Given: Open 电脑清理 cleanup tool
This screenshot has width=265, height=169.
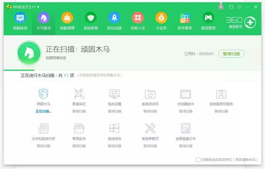Looking at the screenshot, I should [67, 21].
